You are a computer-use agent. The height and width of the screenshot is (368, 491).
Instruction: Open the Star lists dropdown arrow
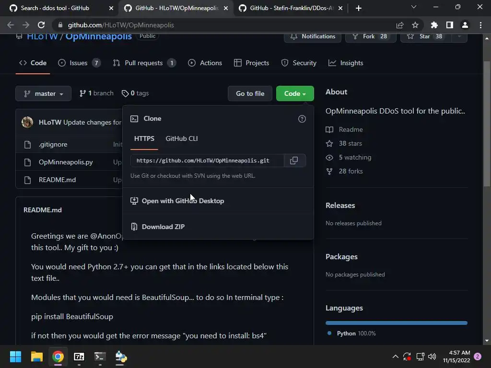pyautogui.click(x=459, y=36)
